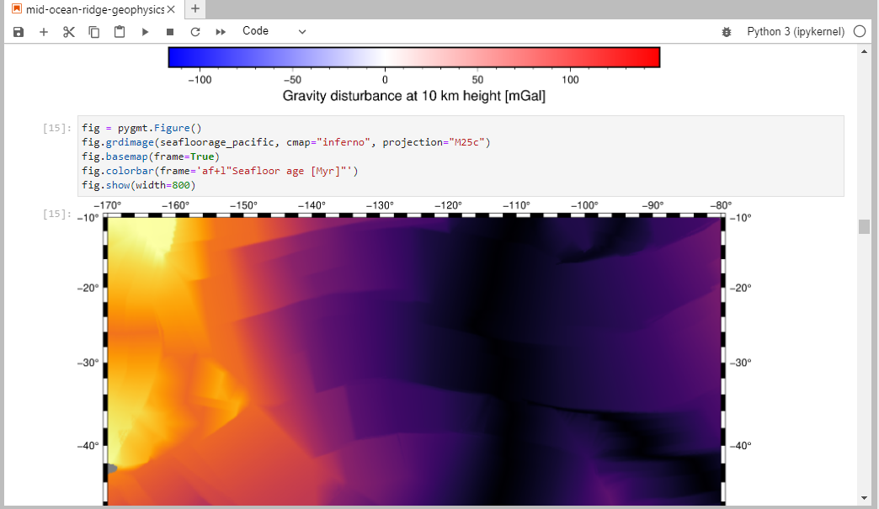This screenshot has width=879, height=509.
Task: Click the fig.grdimage code line
Action: tap(286, 142)
